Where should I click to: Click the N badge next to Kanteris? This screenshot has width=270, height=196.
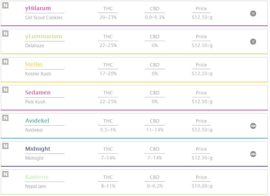[5, 174]
